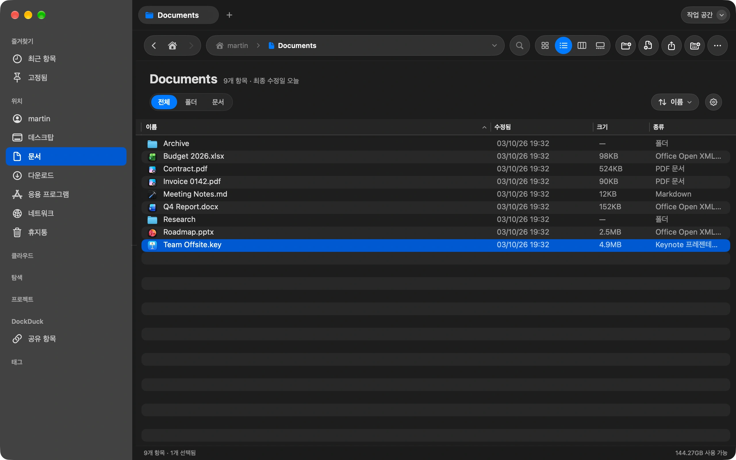This screenshot has height=460, width=736.
Task: Open the 이름 sort dropdown
Action: [674, 102]
